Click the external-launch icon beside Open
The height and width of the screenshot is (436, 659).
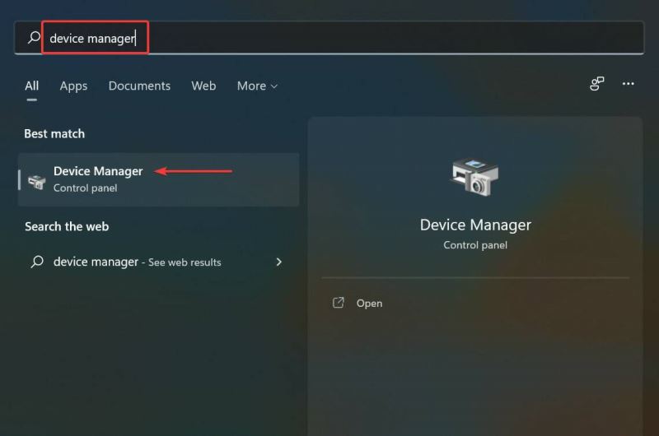tap(338, 303)
